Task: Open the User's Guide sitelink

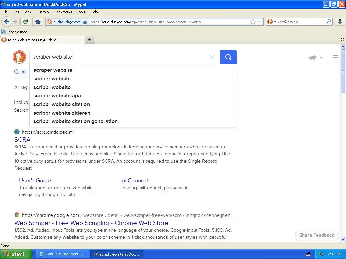Action: [35, 180]
